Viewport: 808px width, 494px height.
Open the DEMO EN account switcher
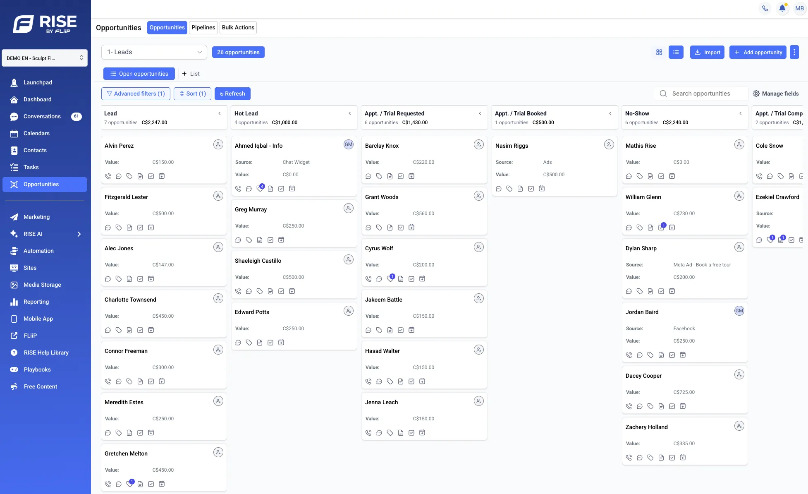click(x=45, y=58)
